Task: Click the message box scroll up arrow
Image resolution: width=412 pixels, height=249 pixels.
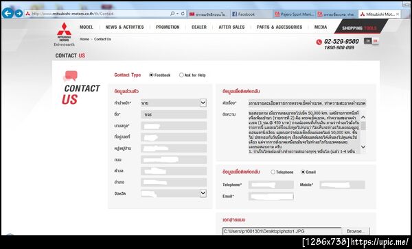Action: (x=363, y=117)
